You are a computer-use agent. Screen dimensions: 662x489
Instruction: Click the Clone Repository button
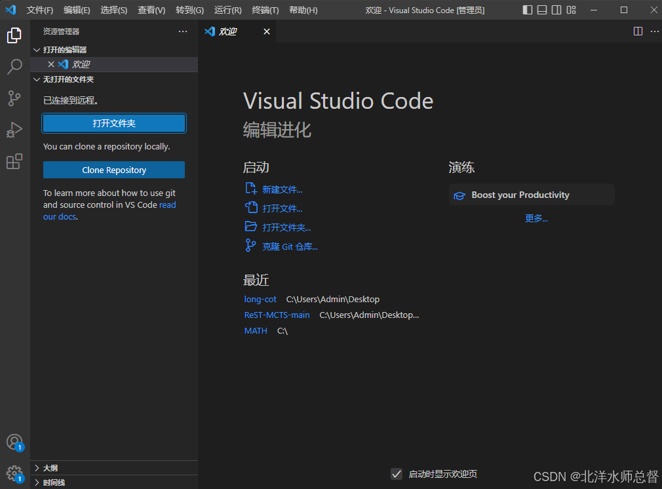(114, 170)
